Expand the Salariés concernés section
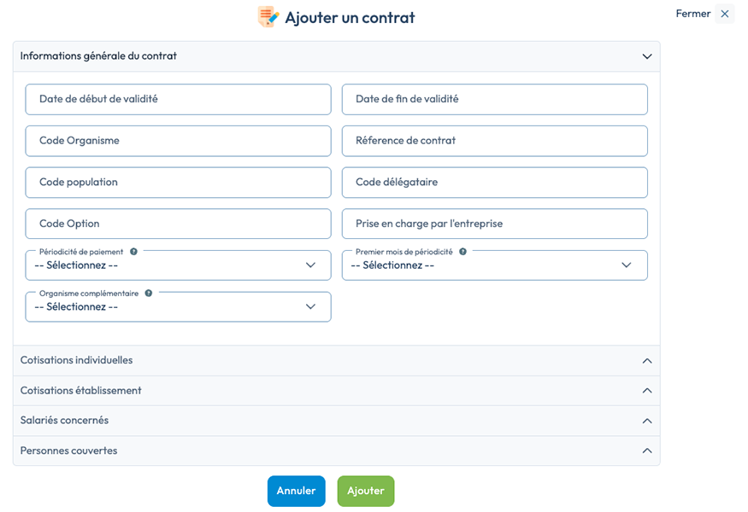Viewport: 748px width, 512px height. click(336, 421)
